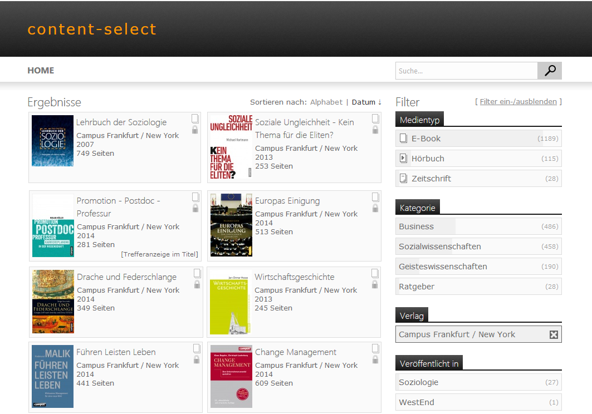Open the Drache und Federschlange cover thumbnail
This screenshot has height=414, width=592.
coord(53,302)
